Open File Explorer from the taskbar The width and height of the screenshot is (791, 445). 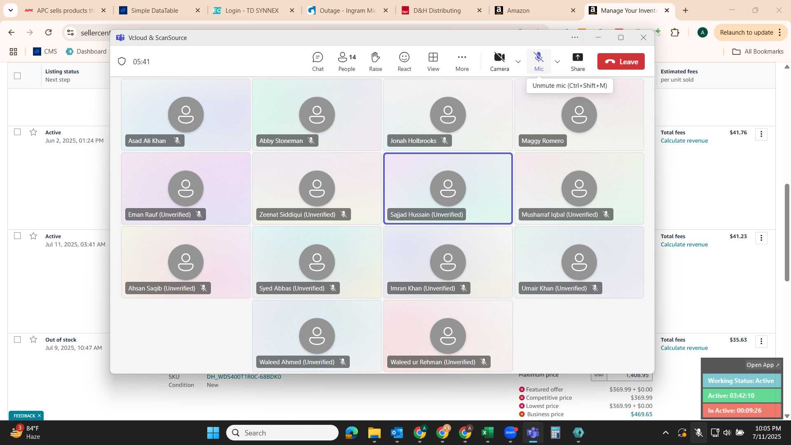coord(374,433)
